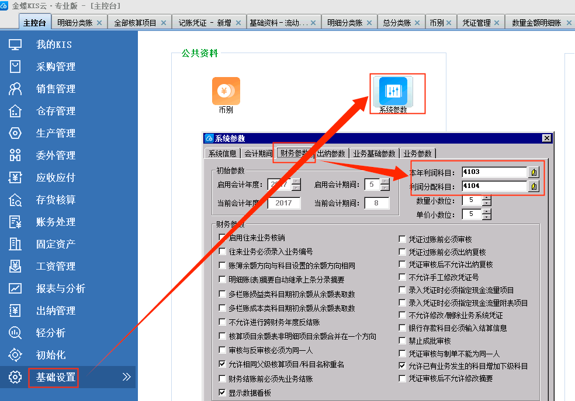Toggle 财务结账前必须先业务结账 checkbox
The image size is (575, 401).
click(x=222, y=378)
